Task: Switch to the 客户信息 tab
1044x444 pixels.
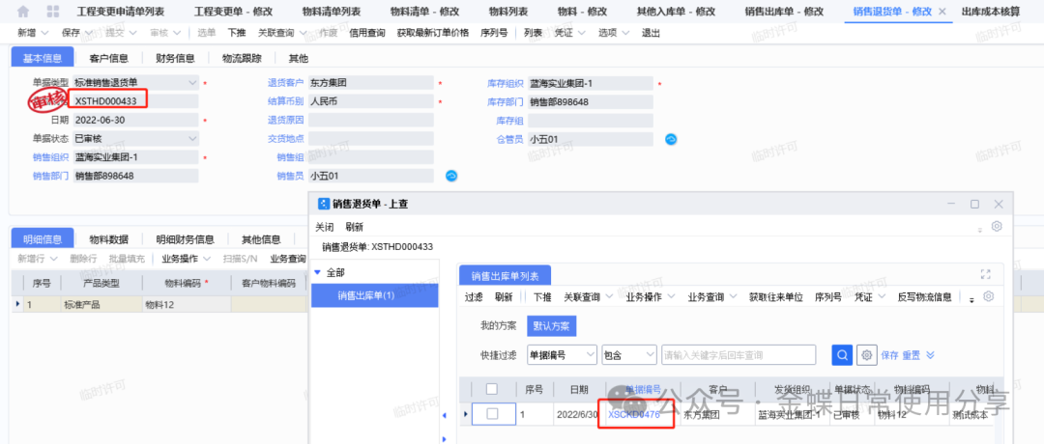Action: [x=108, y=58]
